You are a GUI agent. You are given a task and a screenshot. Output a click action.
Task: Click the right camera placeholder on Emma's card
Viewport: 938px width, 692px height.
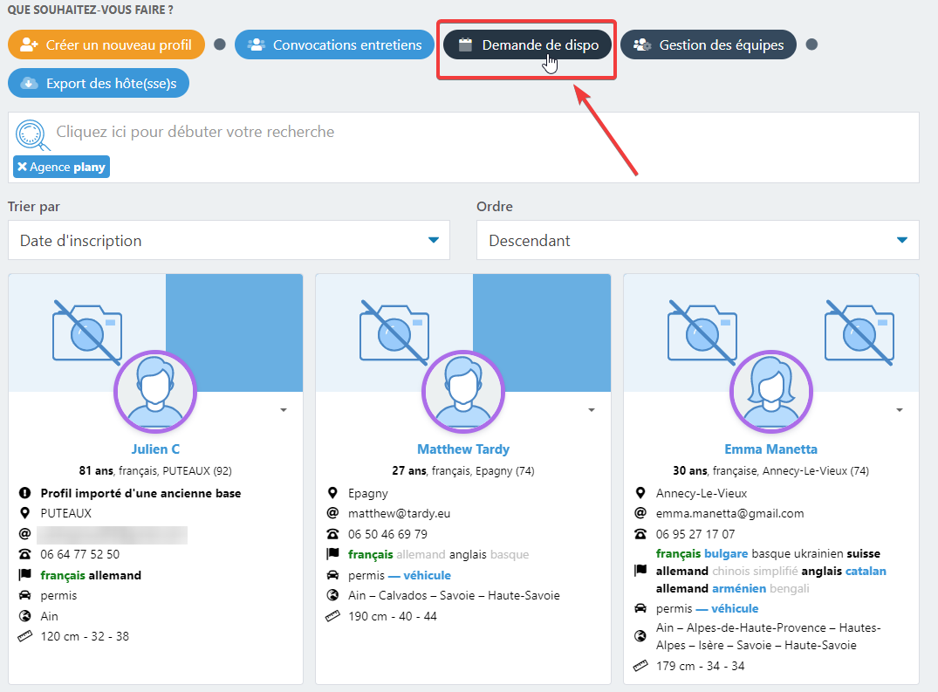pos(859,332)
